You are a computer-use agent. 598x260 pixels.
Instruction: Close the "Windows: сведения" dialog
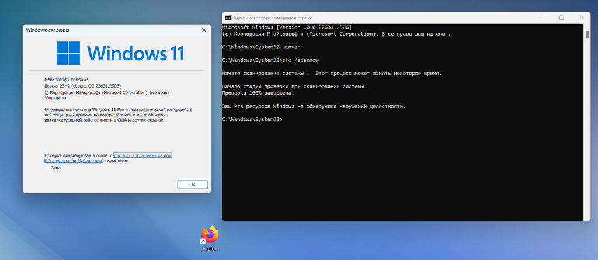(x=204, y=30)
